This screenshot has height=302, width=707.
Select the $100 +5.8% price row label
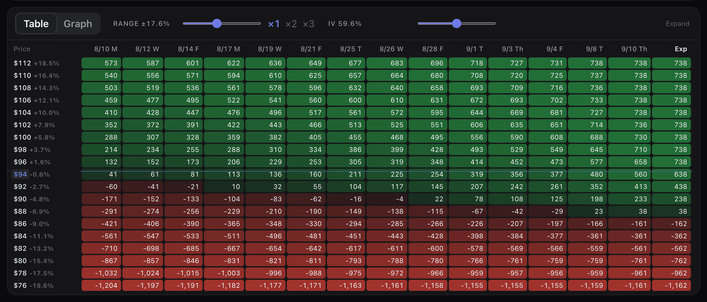click(34, 137)
